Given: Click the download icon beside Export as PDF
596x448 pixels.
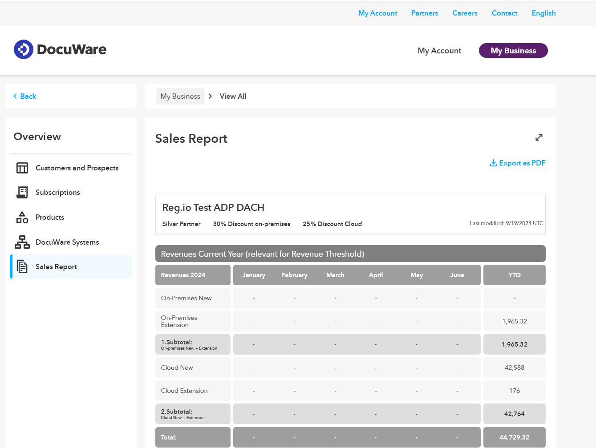Looking at the screenshot, I should (493, 163).
